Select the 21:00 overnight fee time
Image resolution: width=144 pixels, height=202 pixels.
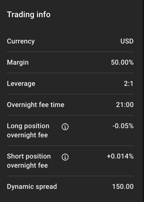(x=125, y=105)
